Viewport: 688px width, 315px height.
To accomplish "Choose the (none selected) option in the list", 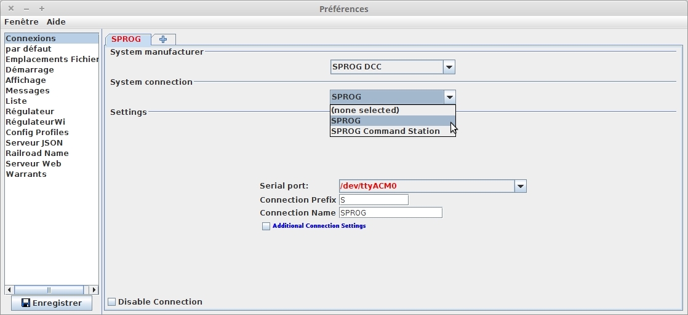I will 393,110.
